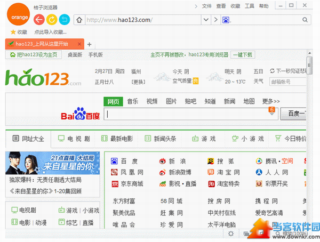Click the 新浪微博 icon
The height and width of the screenshot is (242, 320).
[x=163, y=172]
